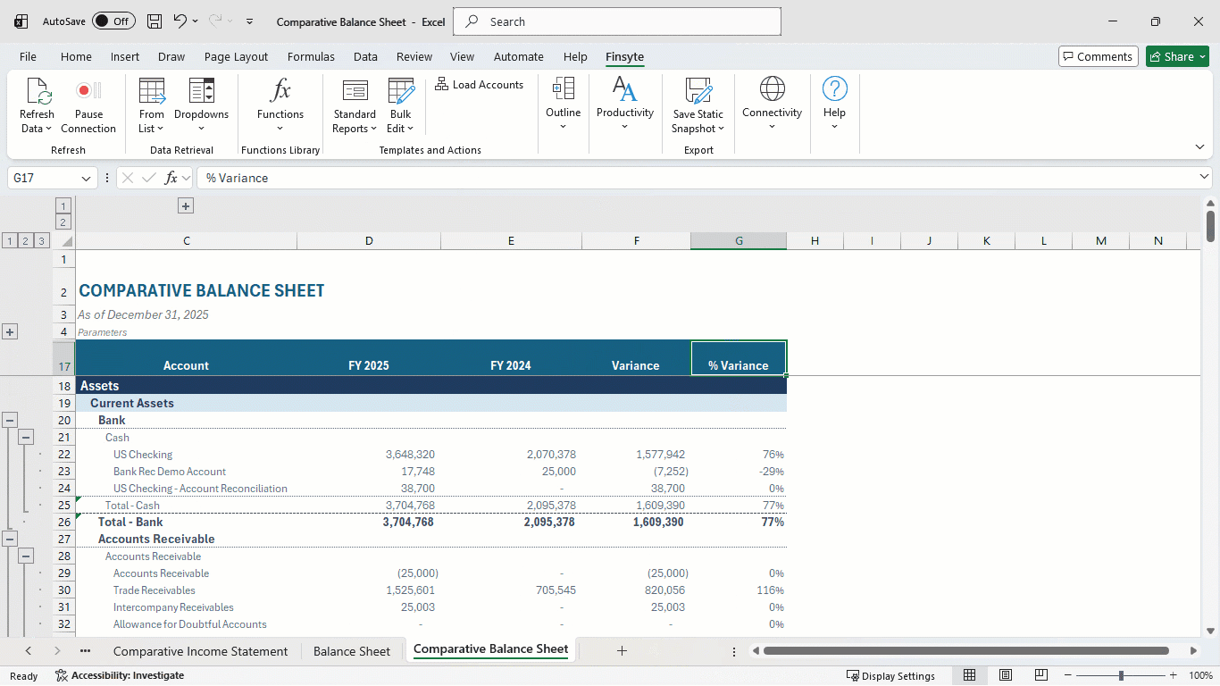Toggle AutoSave switch off/on
The image size is (1220, 686).
[x=113, y=21]
